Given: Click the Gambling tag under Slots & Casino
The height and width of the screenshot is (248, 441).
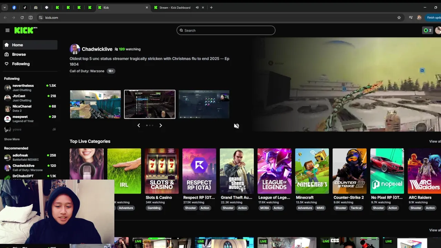Looking at the screenshot, I should click(x=154, y=208).
